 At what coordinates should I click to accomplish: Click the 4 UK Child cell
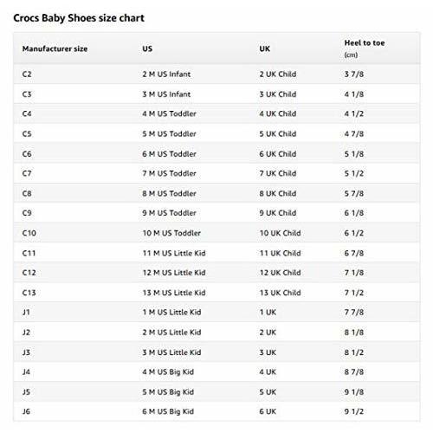point(278,113)
